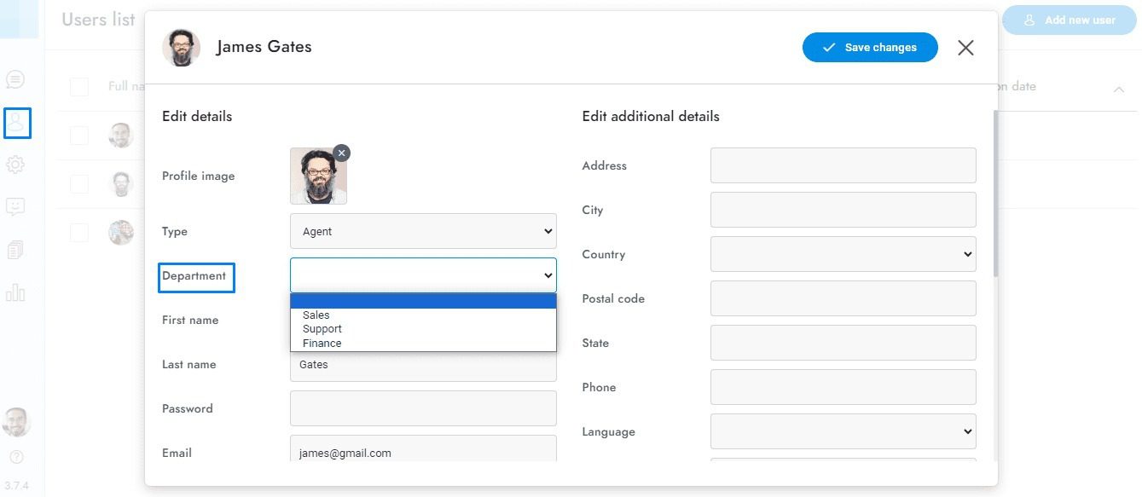Image resolution: width=1142 pixels, height=497 pixels.
Task: Remove profile image with the X badge
Action: pyautogui.click(x=341, y=153)
